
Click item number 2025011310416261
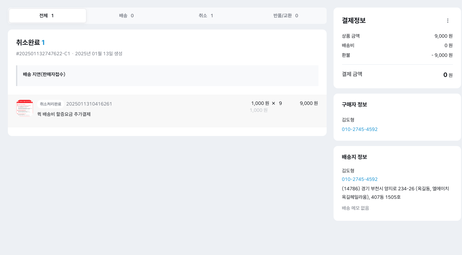pyautogui.click(x=89, y=104)
